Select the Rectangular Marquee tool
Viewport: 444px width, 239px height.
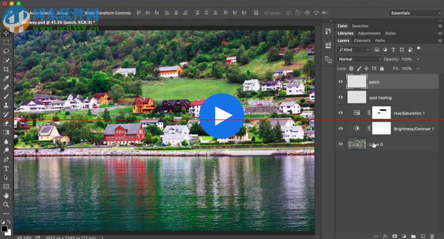click(6, 42)
